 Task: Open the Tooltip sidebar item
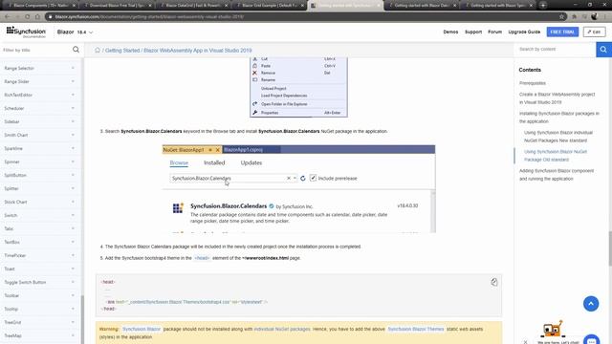(39, 309)
